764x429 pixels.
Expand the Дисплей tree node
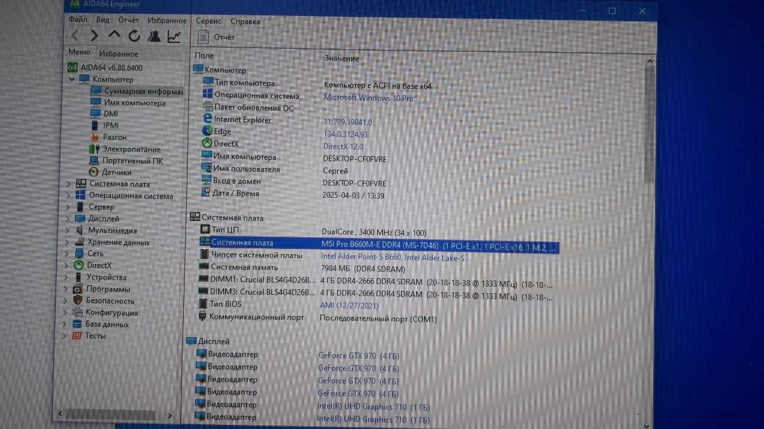(x=67, y=219)
